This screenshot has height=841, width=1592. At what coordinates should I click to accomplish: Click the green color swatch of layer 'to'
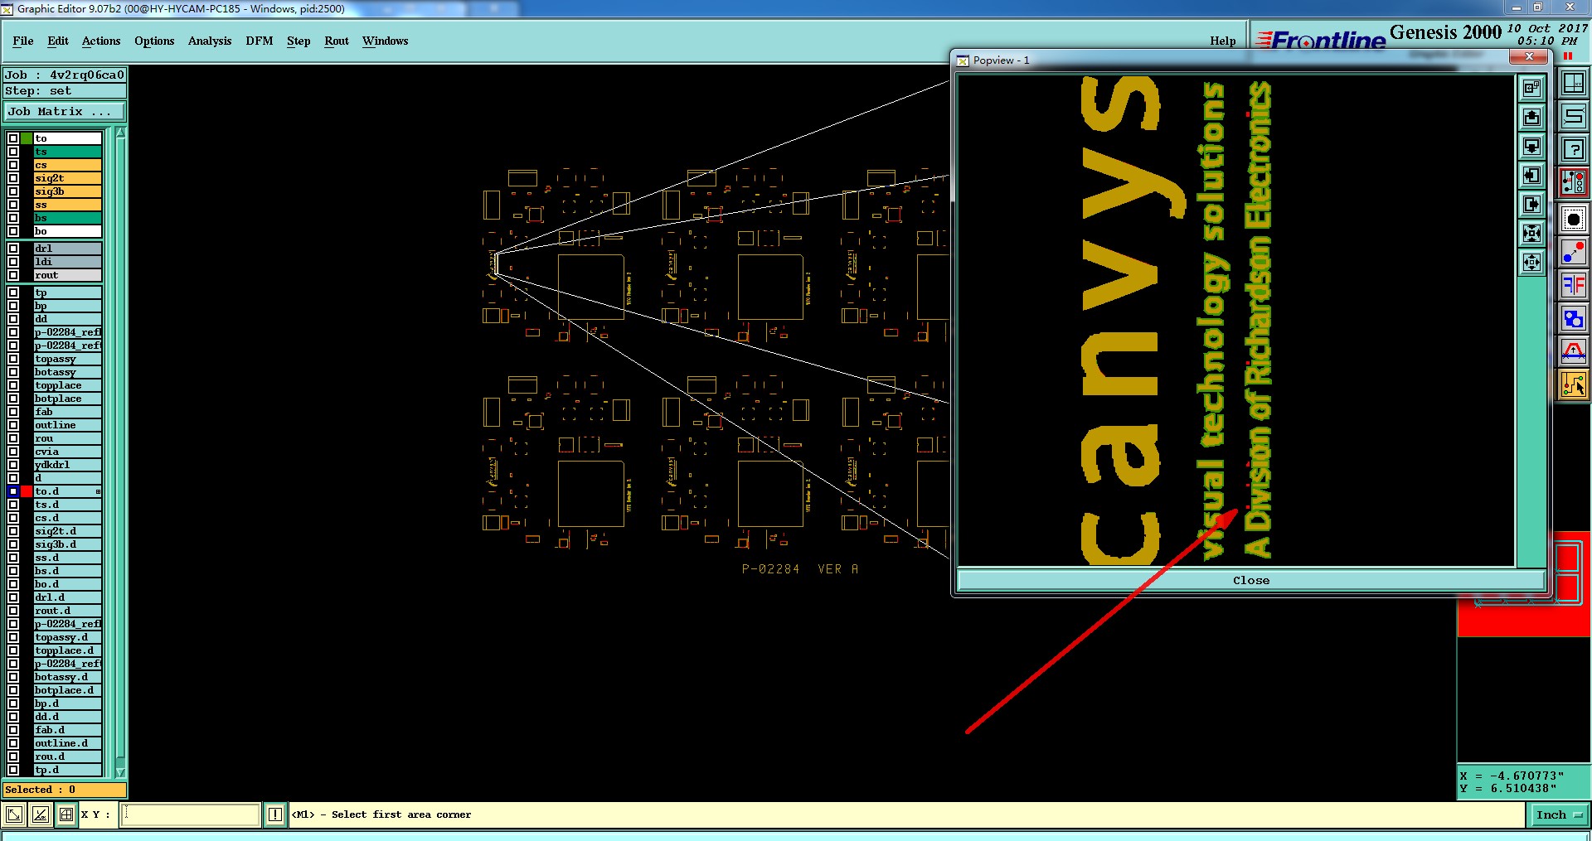click(x=27, y=138)
